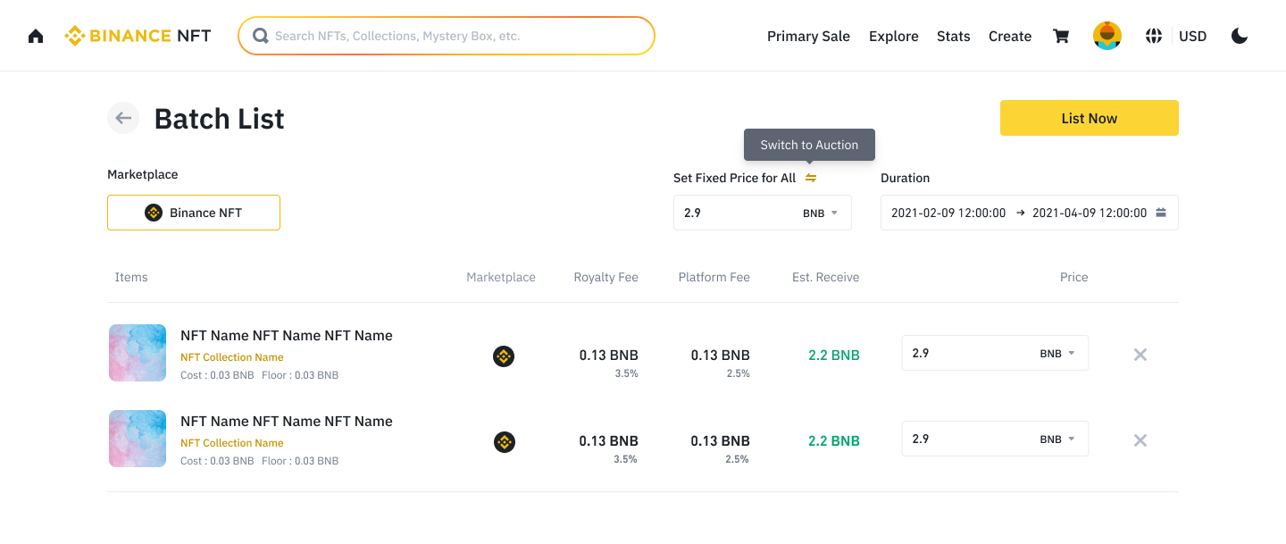Open the Primary Sale menu
The image size is (1286, 544).
(808, 37)
